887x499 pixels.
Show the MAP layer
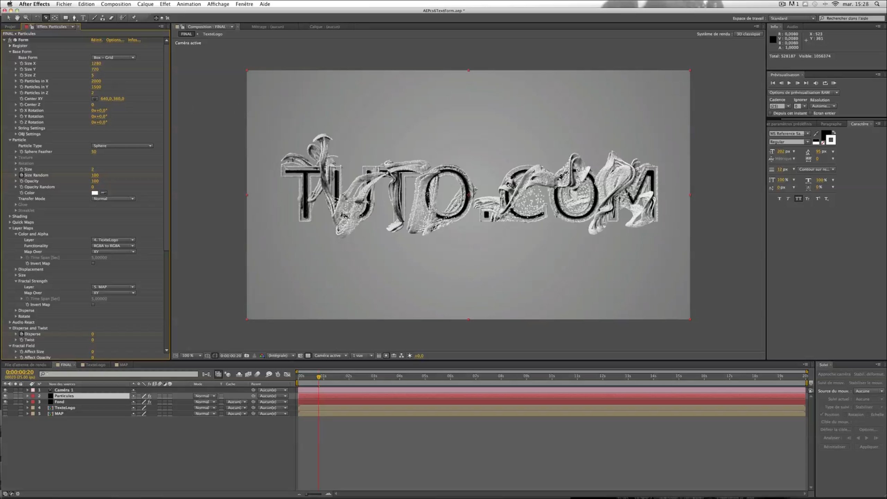(5, 414)
